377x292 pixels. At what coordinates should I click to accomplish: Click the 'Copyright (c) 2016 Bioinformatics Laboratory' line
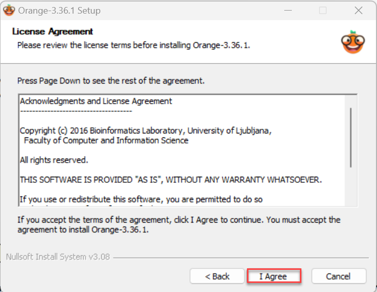click(x=146, y=130)
